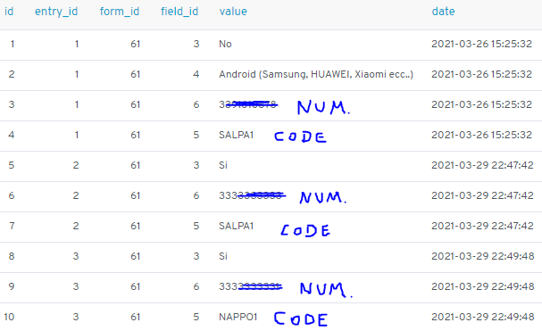Sort by the value column header
Image resolution: width=542 pixels, height=331 pixels.
click(x=233, y=12)
